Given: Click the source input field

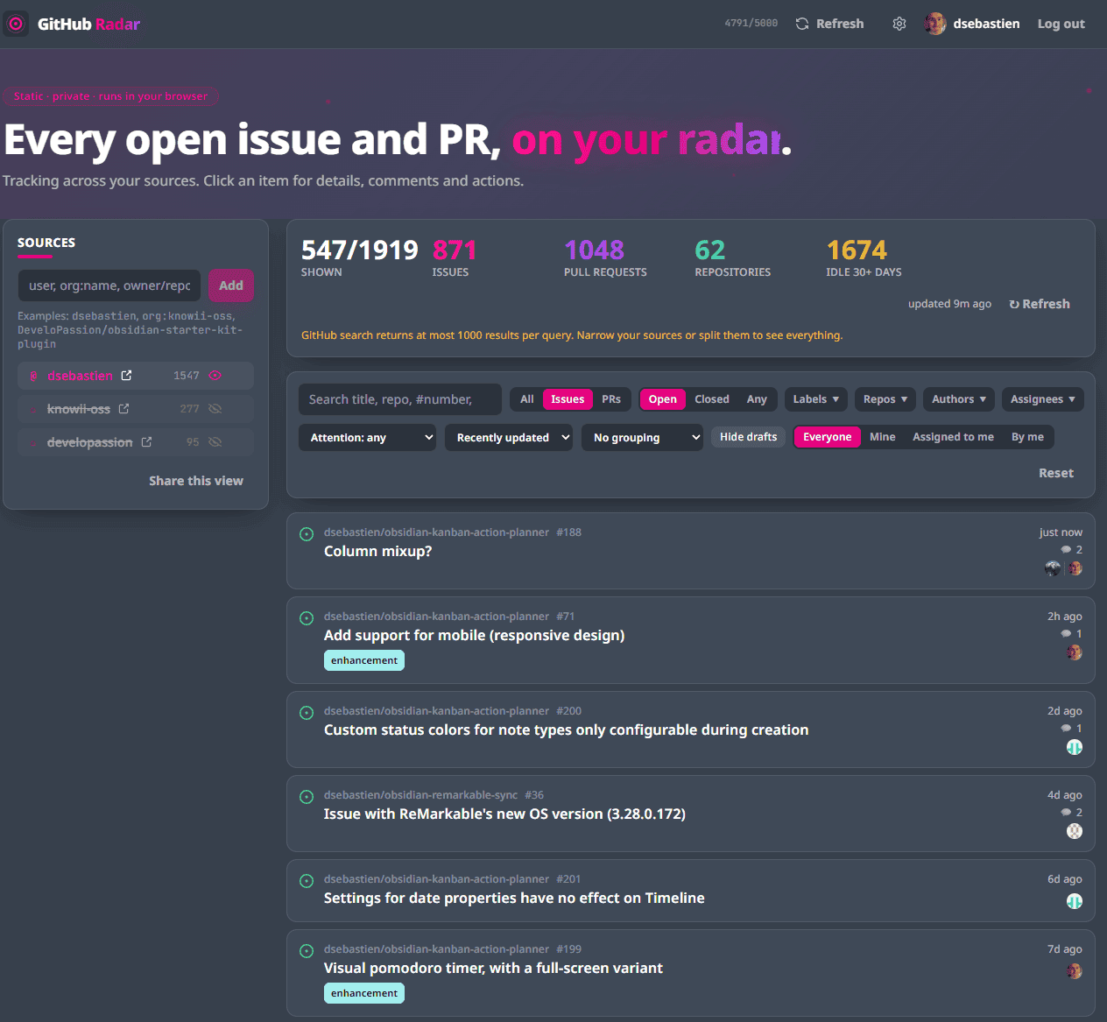Looking at the screenshot, I should pyautogui.click(x=109, y=285).
